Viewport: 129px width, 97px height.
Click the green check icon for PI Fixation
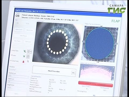24,56
